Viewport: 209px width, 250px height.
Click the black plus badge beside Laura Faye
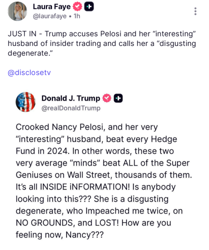pyautogui.click(x=89, y=6)
